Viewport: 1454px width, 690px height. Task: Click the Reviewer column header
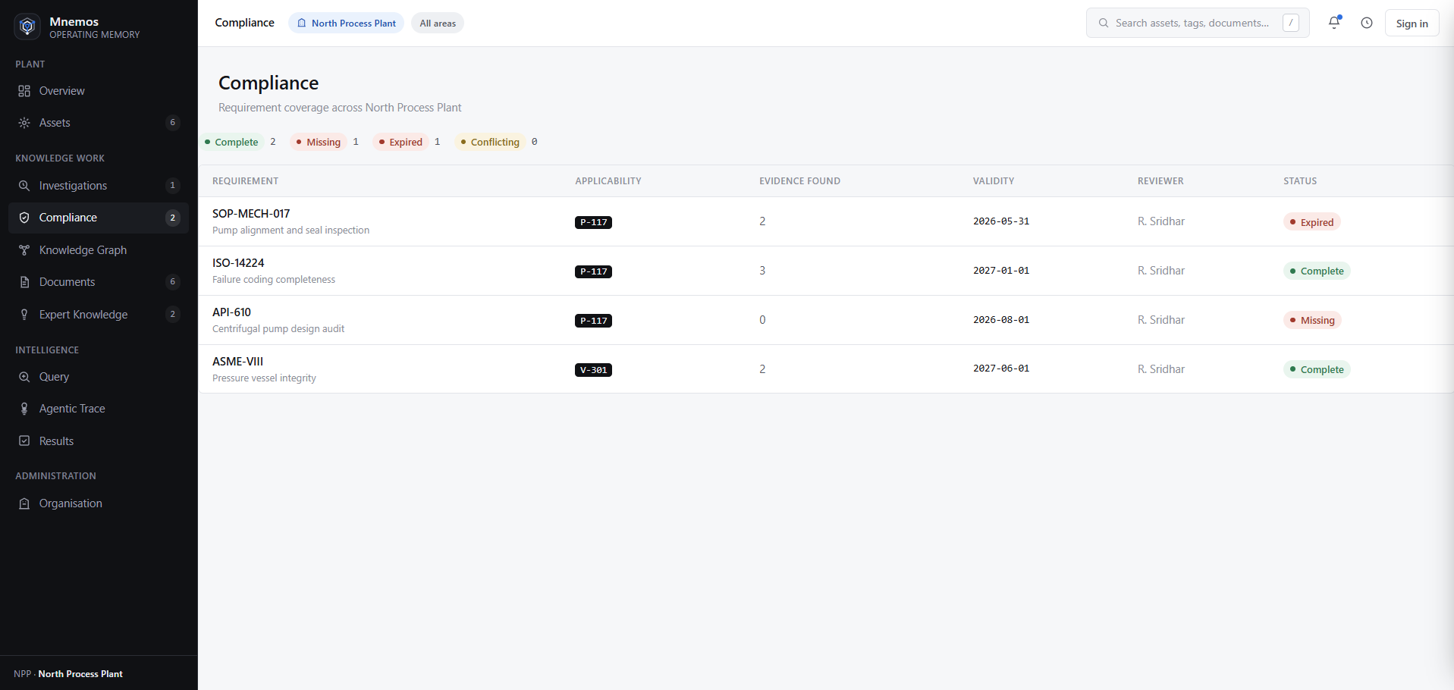click(1160, 181)
